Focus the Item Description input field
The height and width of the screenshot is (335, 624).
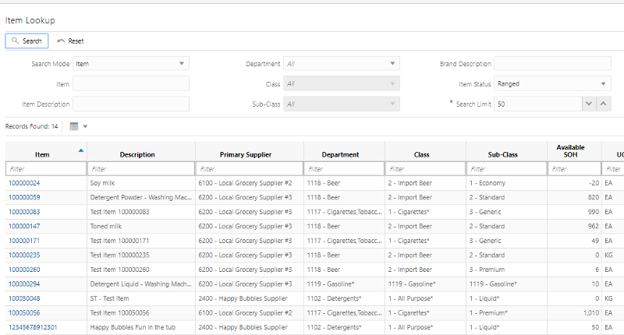(x=131, y=104)
